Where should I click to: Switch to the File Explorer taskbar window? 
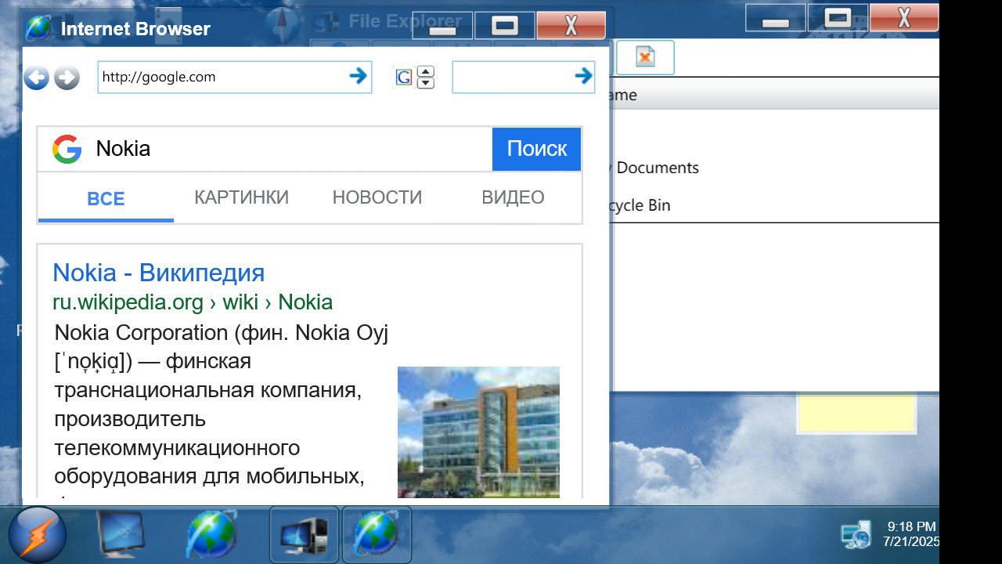point(304,536)
